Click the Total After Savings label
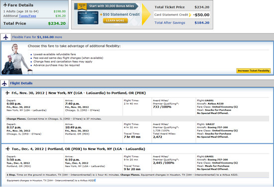274x187 pixels. pos(170,23)
